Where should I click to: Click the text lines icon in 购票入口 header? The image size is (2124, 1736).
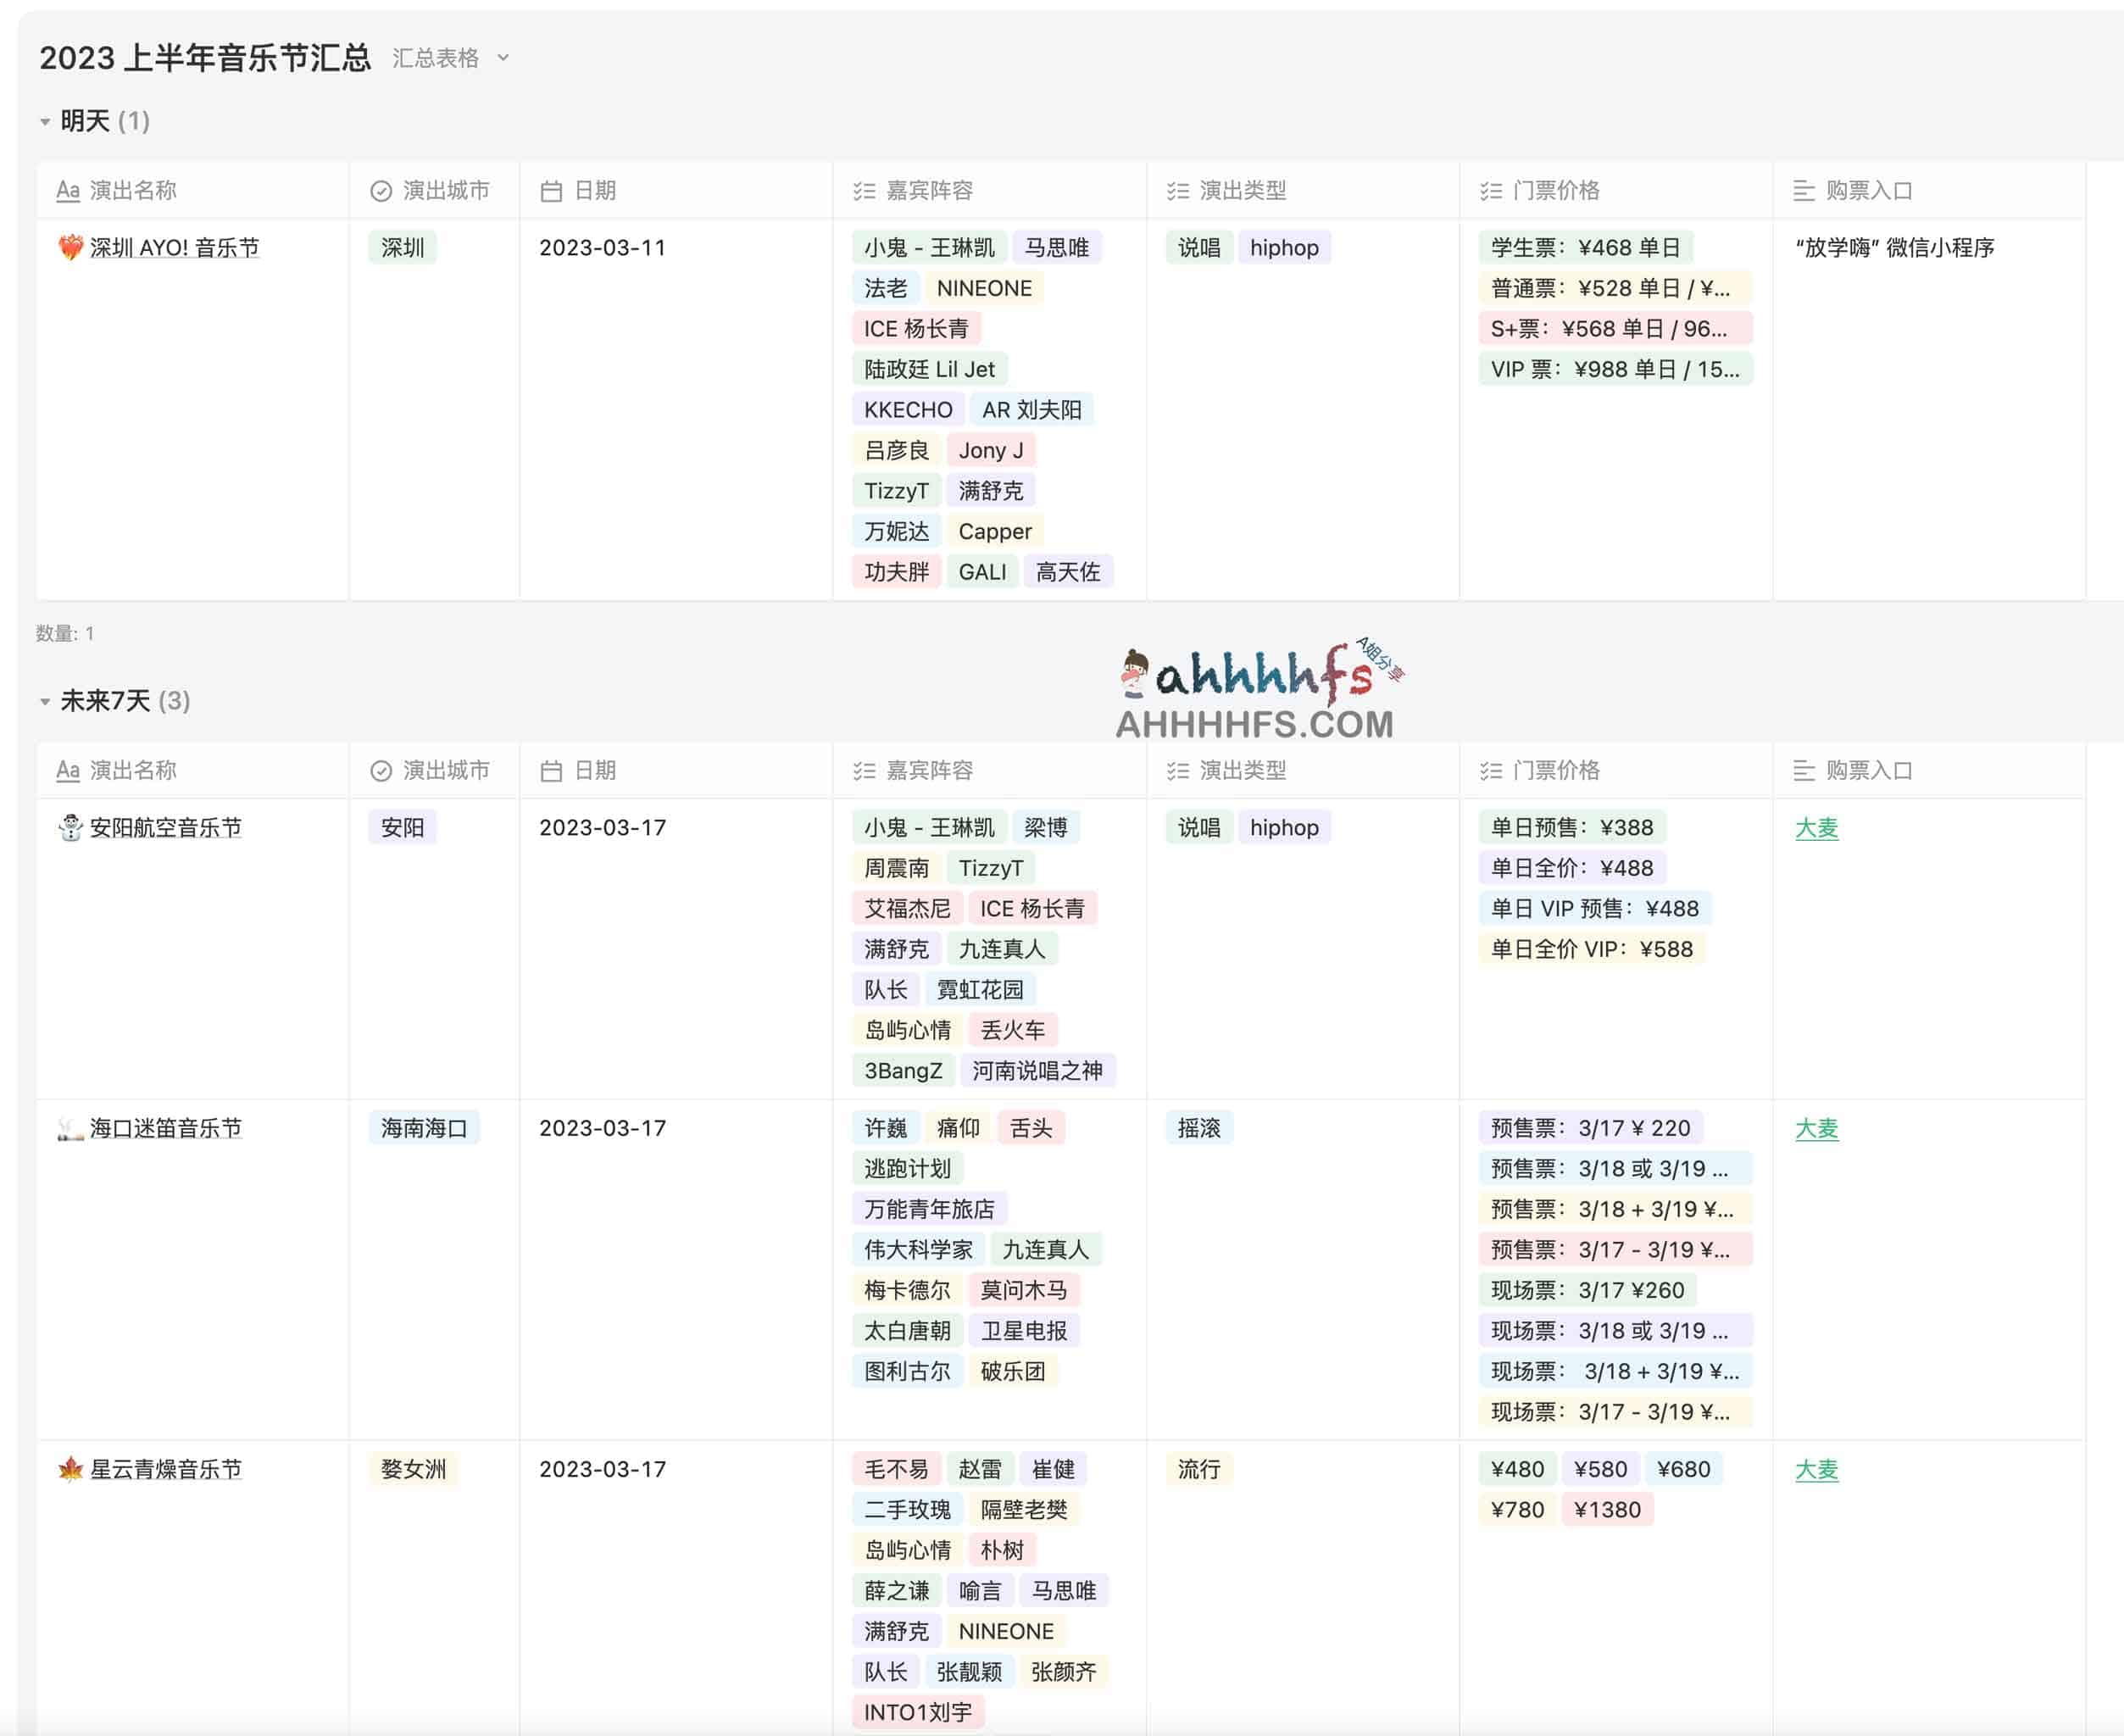pos(1803,191)
